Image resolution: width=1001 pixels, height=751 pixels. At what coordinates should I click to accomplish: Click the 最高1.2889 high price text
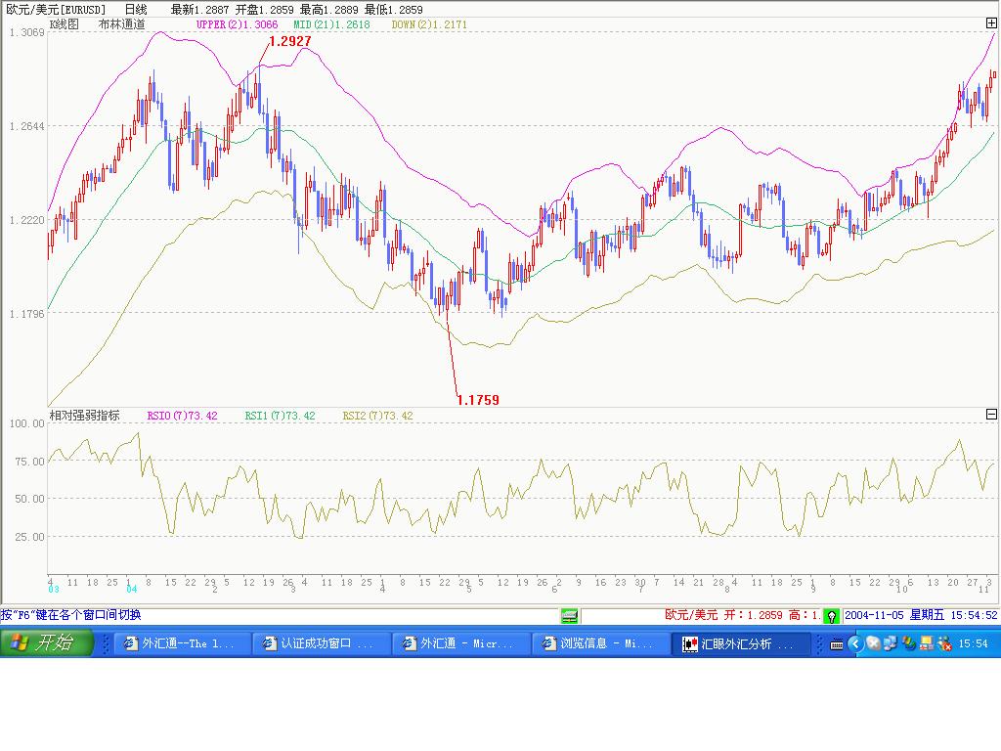pyautogui.click(x=329, y=10)
